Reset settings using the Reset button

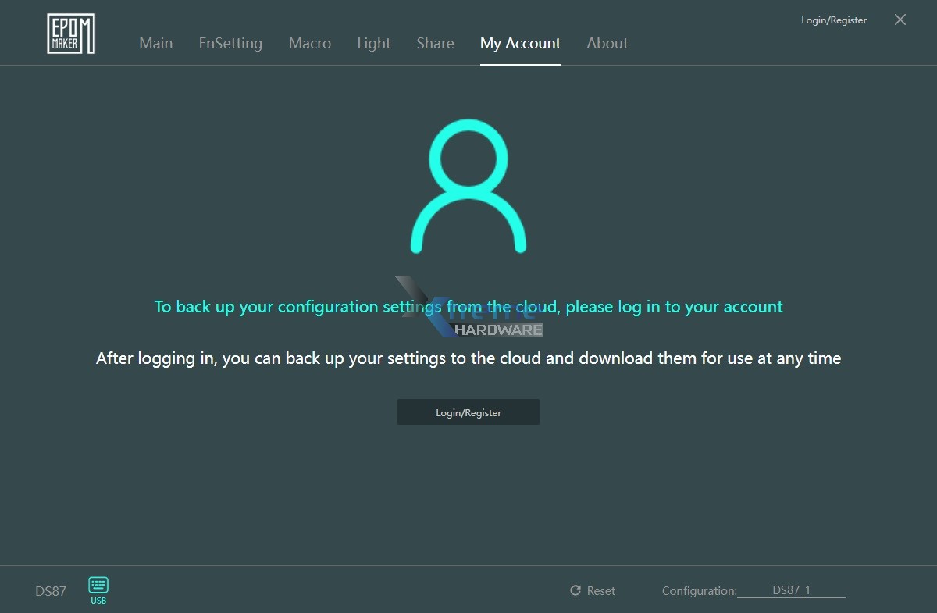click(x=593, y=591)
